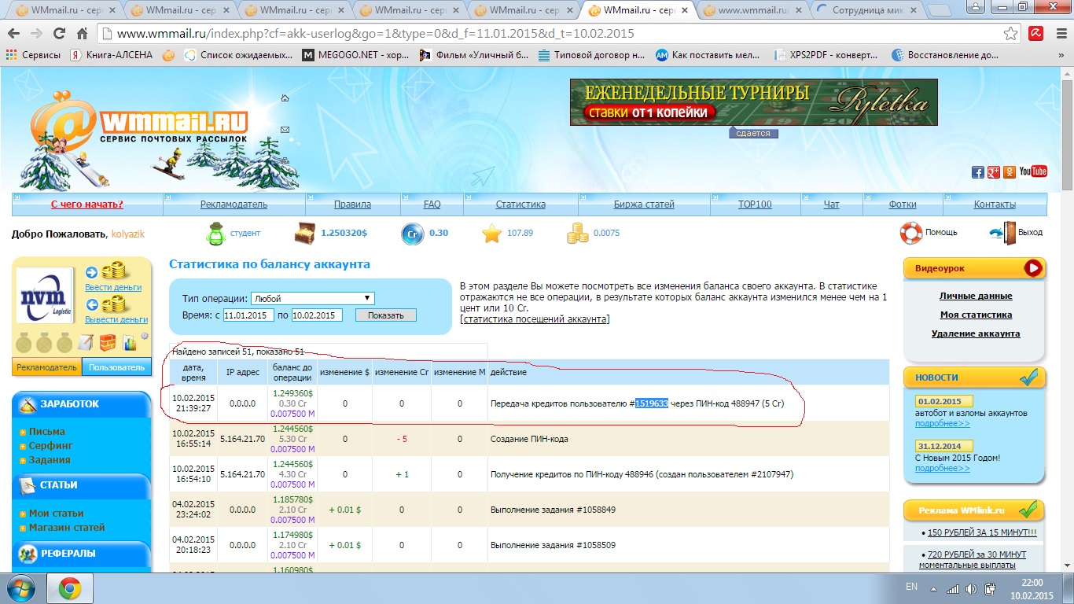Click the gold coins stack icon near 0.0075
The image size is (1074, 604).
(x=577, y=234)
